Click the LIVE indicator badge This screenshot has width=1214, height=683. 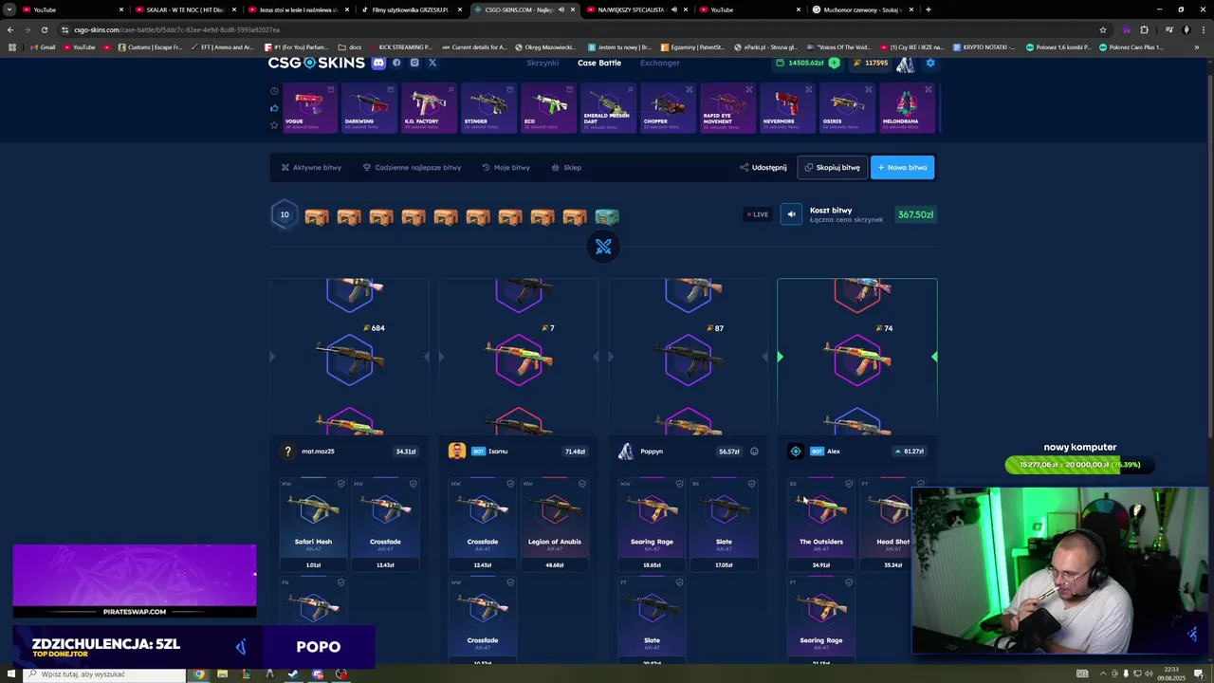[x=757, y=214]
